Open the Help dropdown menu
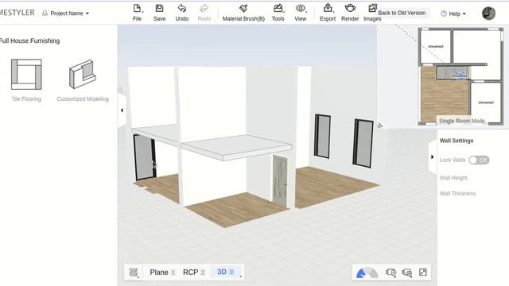The width and height of the screenshot is (509, 286). [453, 14]
